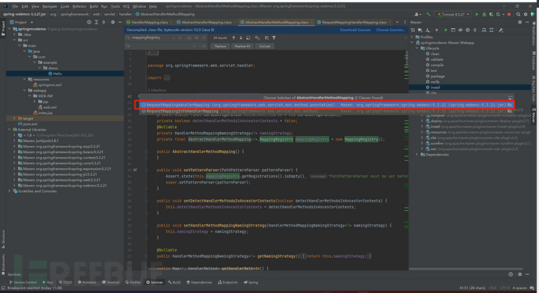Go to next search occurrence arrow
This screenshot has width=539, height=293.
(x=241, y=38)
